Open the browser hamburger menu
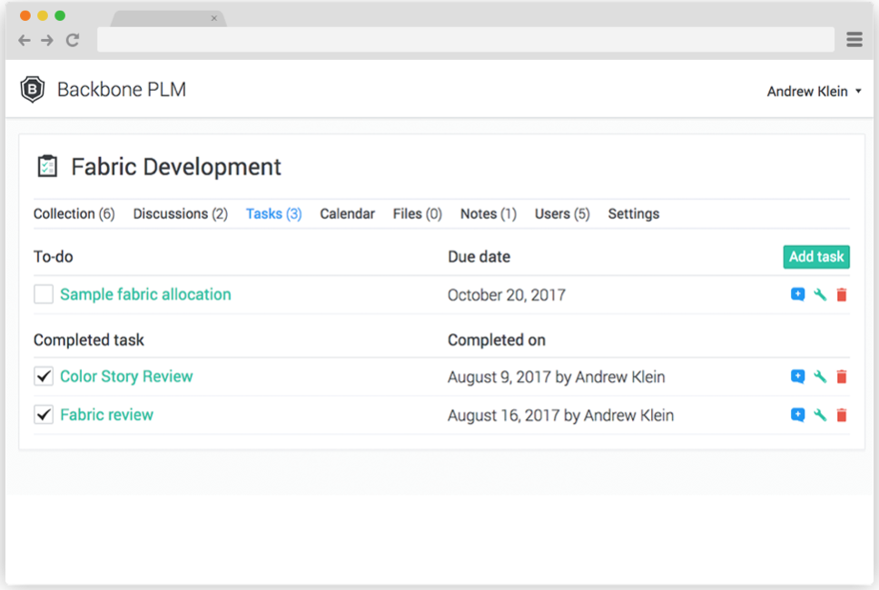 point(854,40)
